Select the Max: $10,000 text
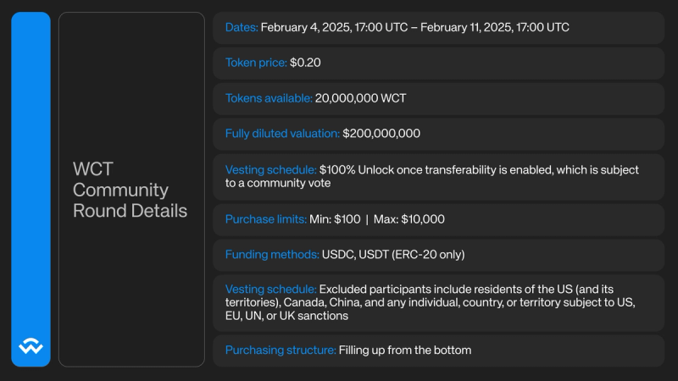The height and width of the screenshot is (381, 678). pyautogui.click(x=410, y=219)
